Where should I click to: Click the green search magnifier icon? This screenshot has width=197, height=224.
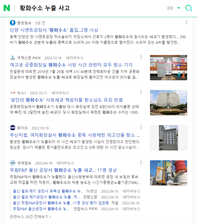[189, 8]
